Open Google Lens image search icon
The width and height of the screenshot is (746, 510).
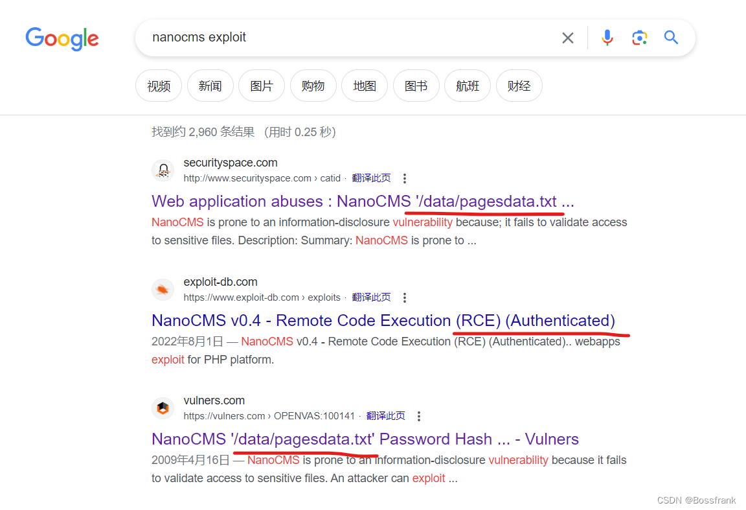pyautogui.click(x=639, y=38)
